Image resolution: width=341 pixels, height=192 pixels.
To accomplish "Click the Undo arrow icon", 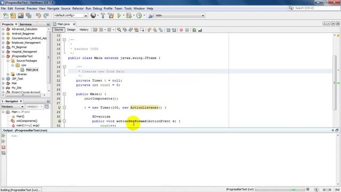I will pos(38,15).
